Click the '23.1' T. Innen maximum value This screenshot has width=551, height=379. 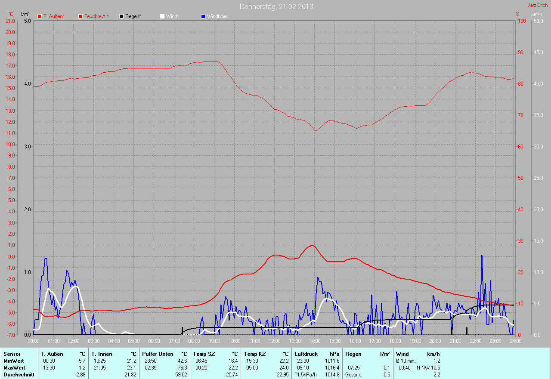132,368
